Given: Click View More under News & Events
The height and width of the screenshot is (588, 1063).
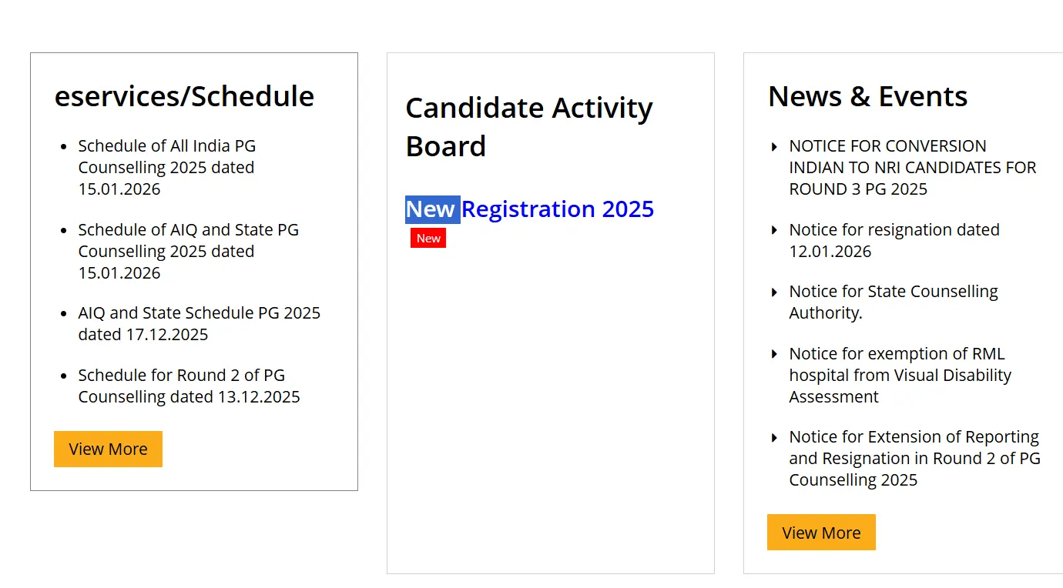Looking at the screenshot, I should point(821,532).
